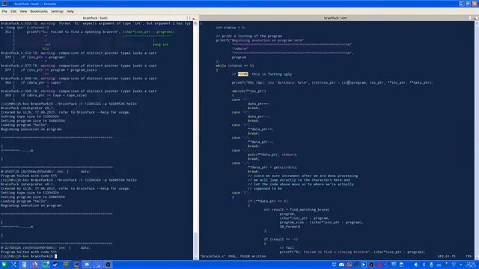Open the View menu
This screenshot has height=269, width=479.
23,11
